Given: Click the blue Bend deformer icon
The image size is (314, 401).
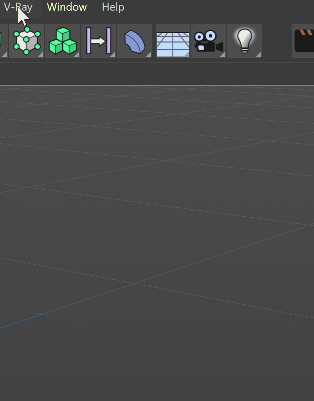Looking at the screenshot, I should click(134, 41).
